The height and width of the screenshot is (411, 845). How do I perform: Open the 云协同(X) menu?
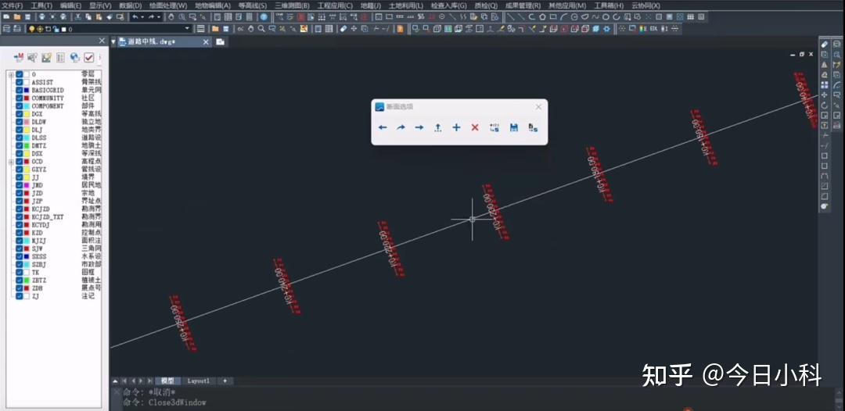[x=645, y=5]
